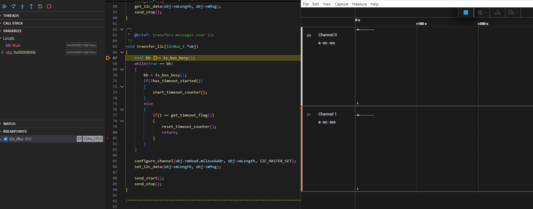
Task: Open the View menu in analyzer
Action: coord(327,4)
